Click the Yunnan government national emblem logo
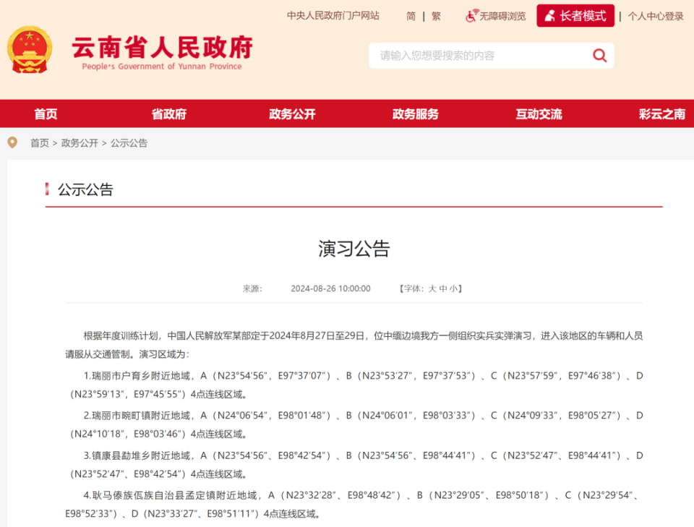Image resolution: width=694 pixels, height=527 pixels. [30, 51]
